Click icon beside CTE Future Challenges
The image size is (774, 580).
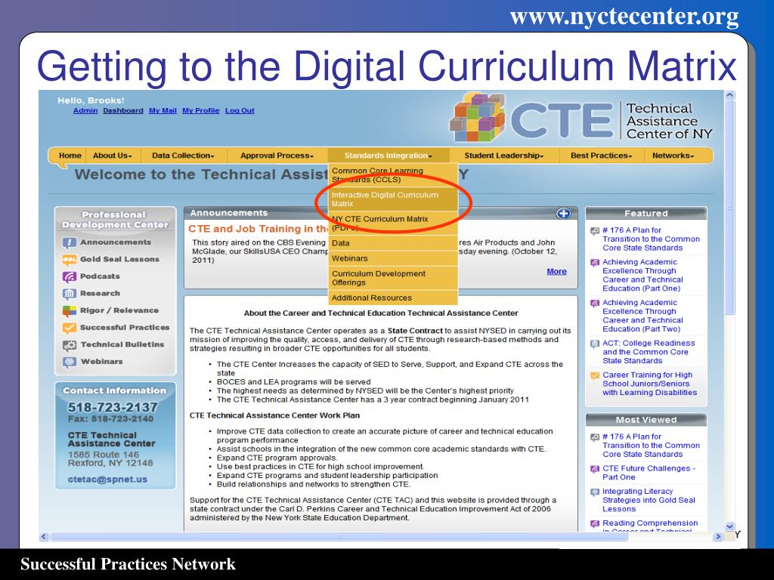click(x=595, y=468)
